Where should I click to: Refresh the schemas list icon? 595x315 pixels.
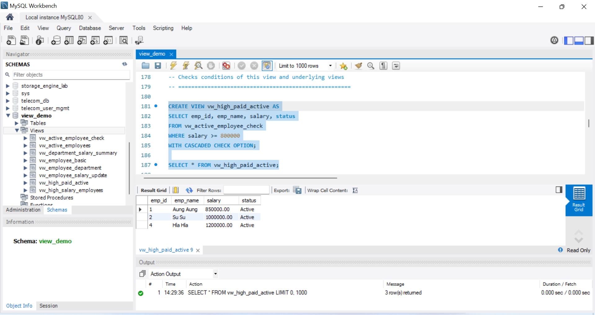pyautogui.click(x=125, y=64)
